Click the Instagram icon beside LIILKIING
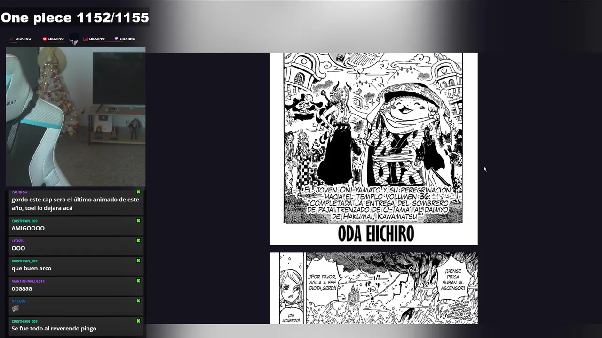Viewport: 602px width, 338px height. point(86,39)
